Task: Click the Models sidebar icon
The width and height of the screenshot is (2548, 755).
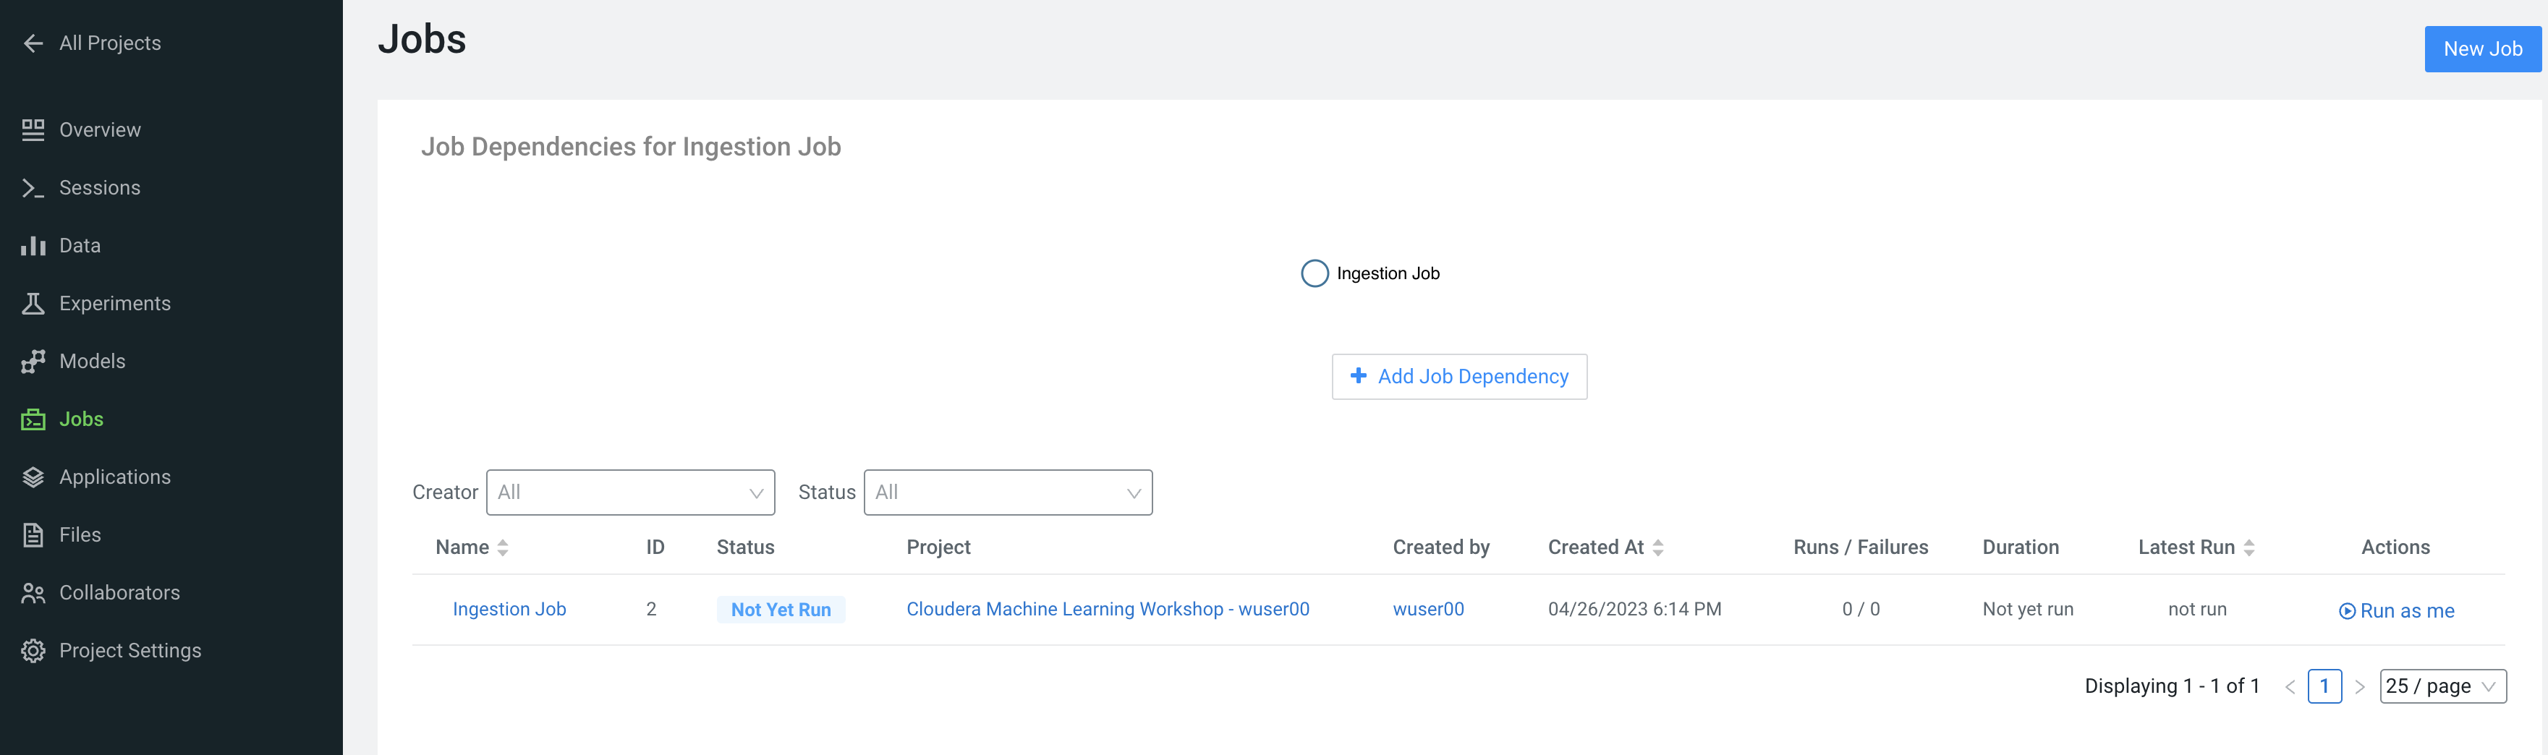Action: point(33,362)
